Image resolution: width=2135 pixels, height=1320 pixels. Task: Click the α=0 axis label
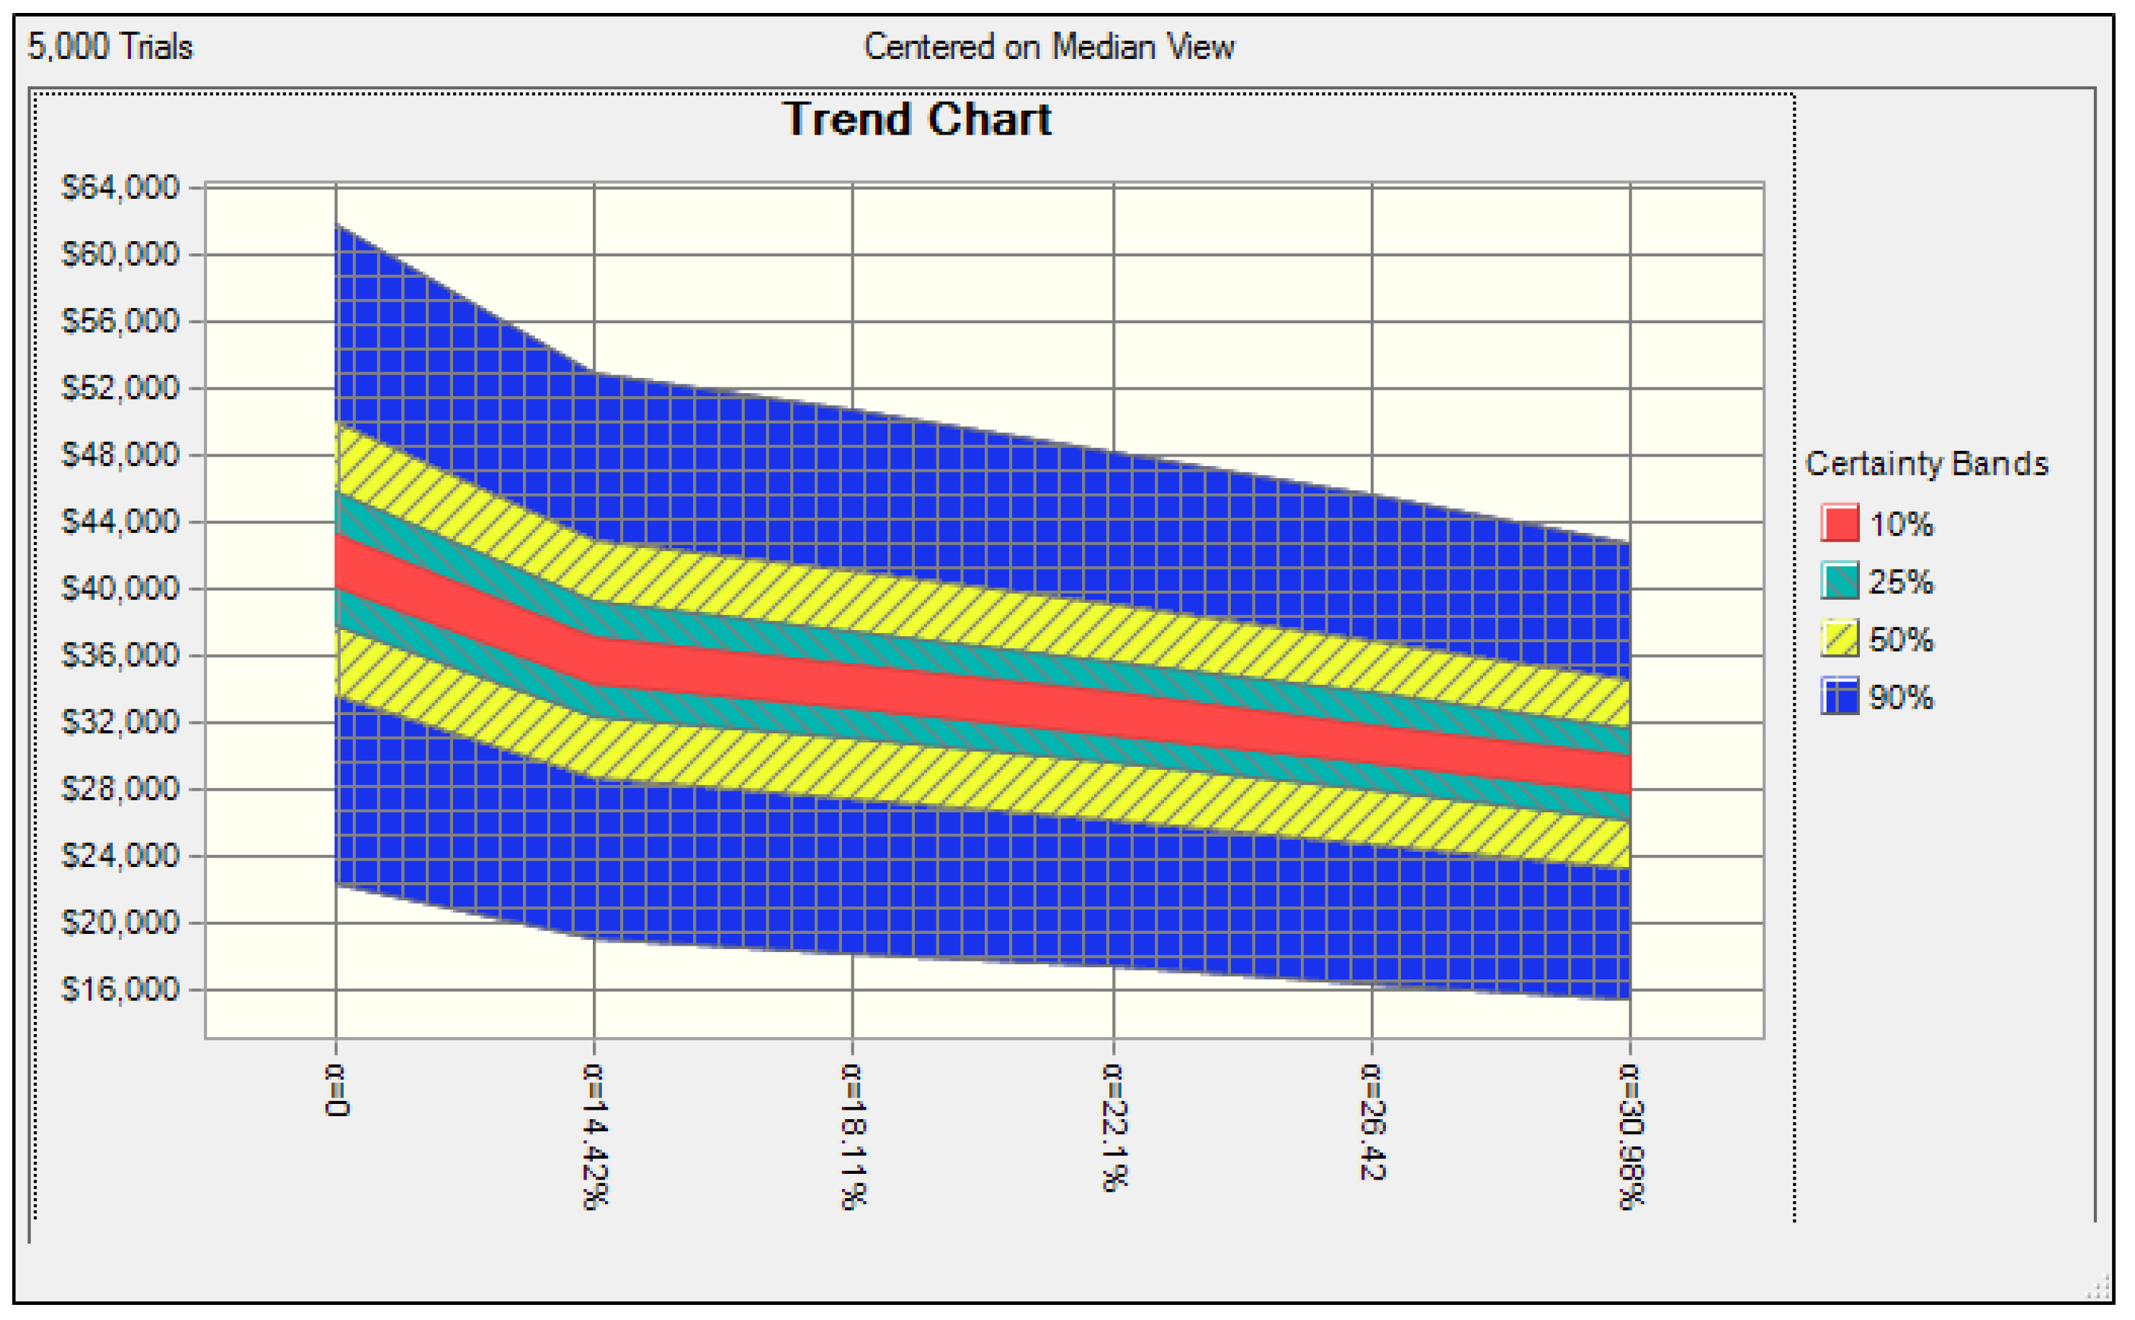point(336,1090)
